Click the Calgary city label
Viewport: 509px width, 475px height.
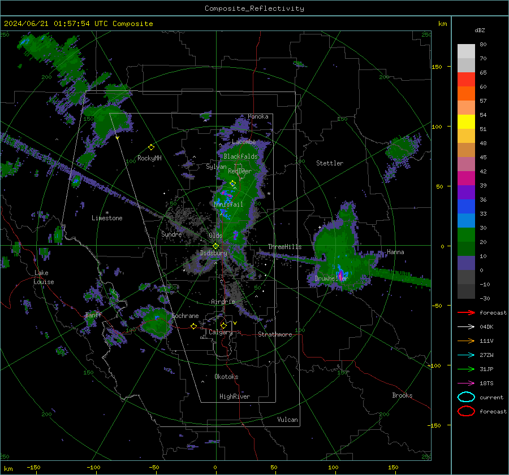coord(221,332)
